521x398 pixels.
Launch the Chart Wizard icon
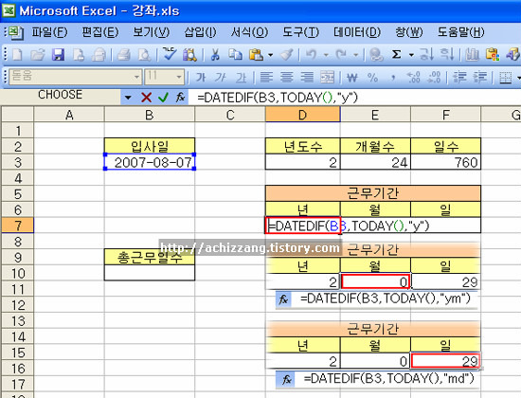coord(472,55)
